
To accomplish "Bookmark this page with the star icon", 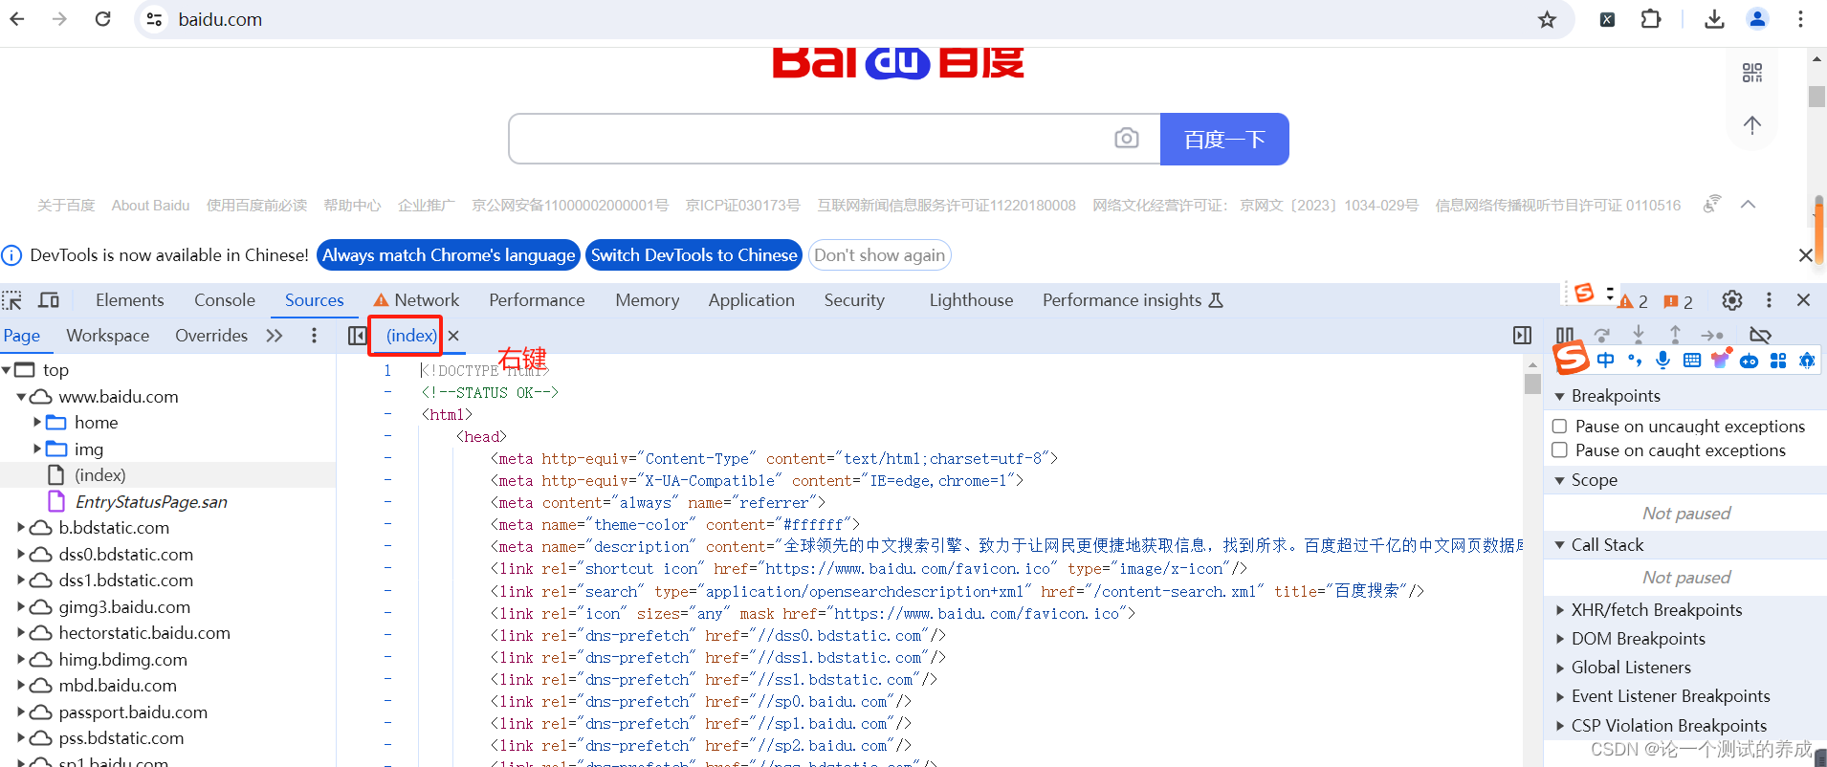I will click(1547, 19).
